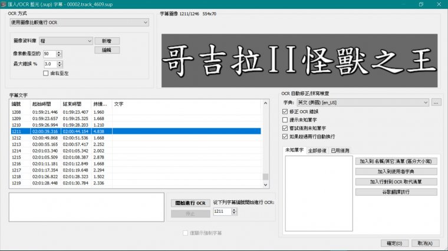The width and height of the screenshot is (448, 251).
Task: Click the unknown words list box
Action: [319, 193]
